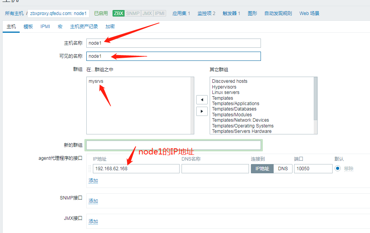Click the green ZBX availability badge
The height and width of the screenshot is (233, 370).
(118, 13)
